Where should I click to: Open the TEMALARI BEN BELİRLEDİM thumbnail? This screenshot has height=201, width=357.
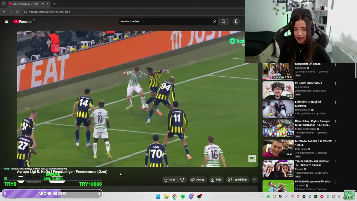(278, 169)
